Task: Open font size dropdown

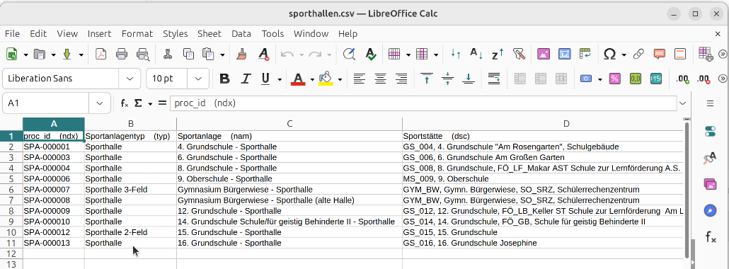Action: tap(198, 79)
